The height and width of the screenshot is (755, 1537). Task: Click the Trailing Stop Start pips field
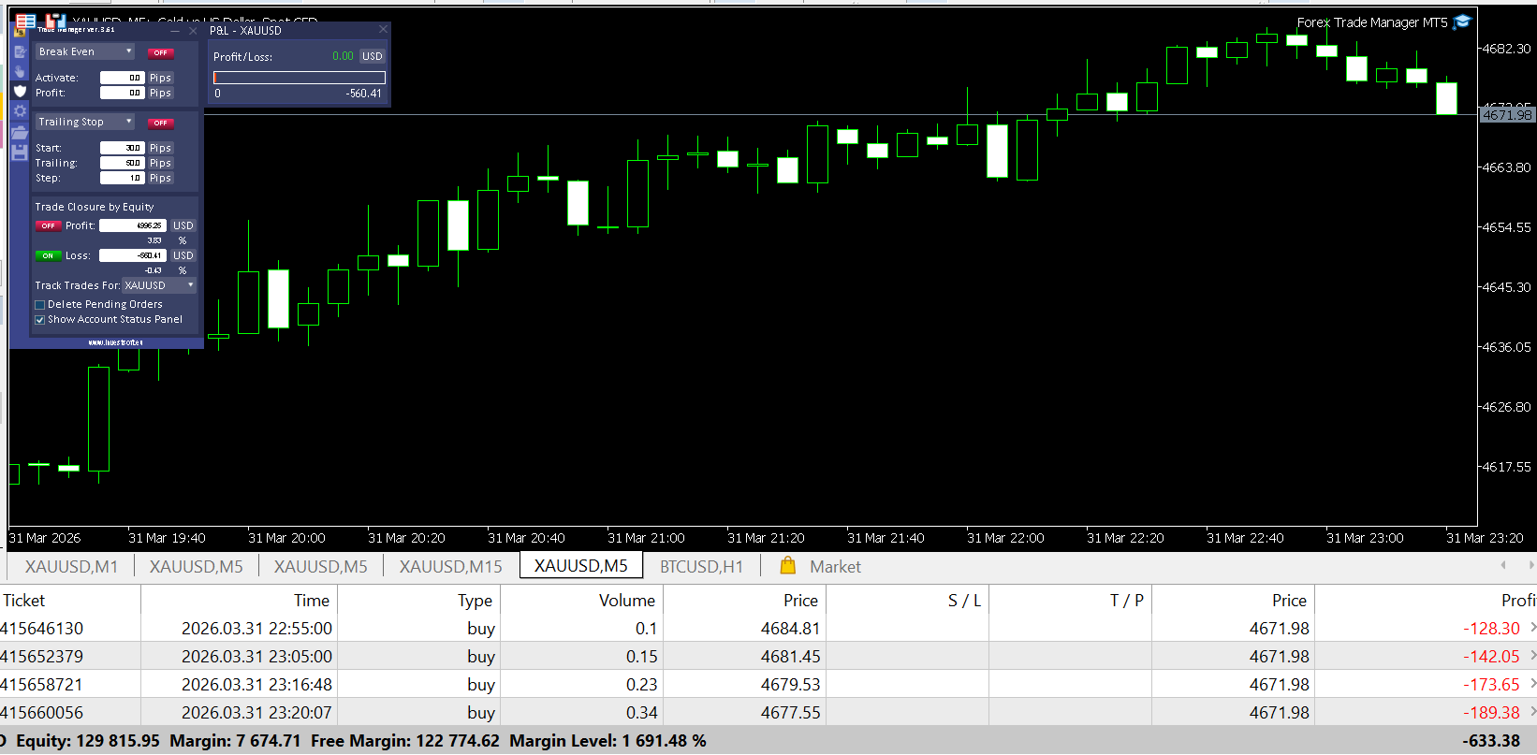(x=123, y=148)
